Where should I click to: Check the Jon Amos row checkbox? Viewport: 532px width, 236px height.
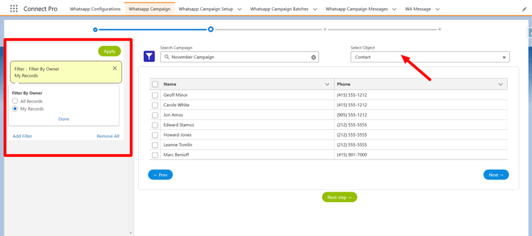coord(155,115)
